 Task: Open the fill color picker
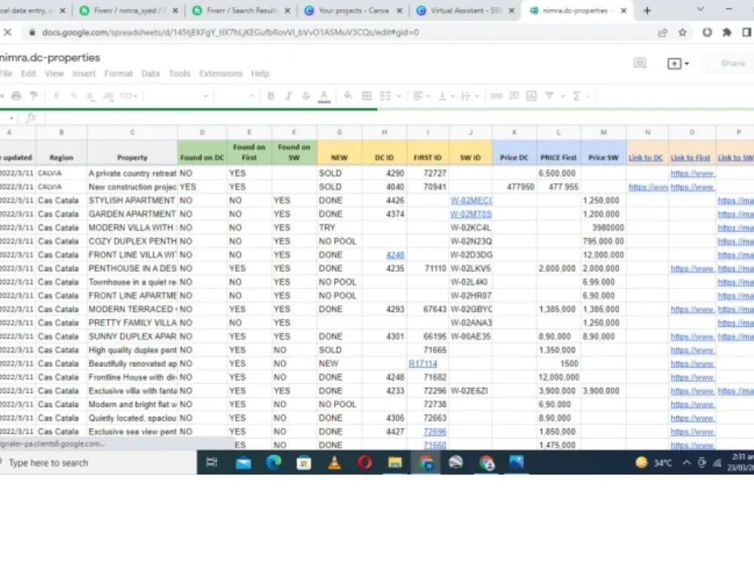coord(348,96)
